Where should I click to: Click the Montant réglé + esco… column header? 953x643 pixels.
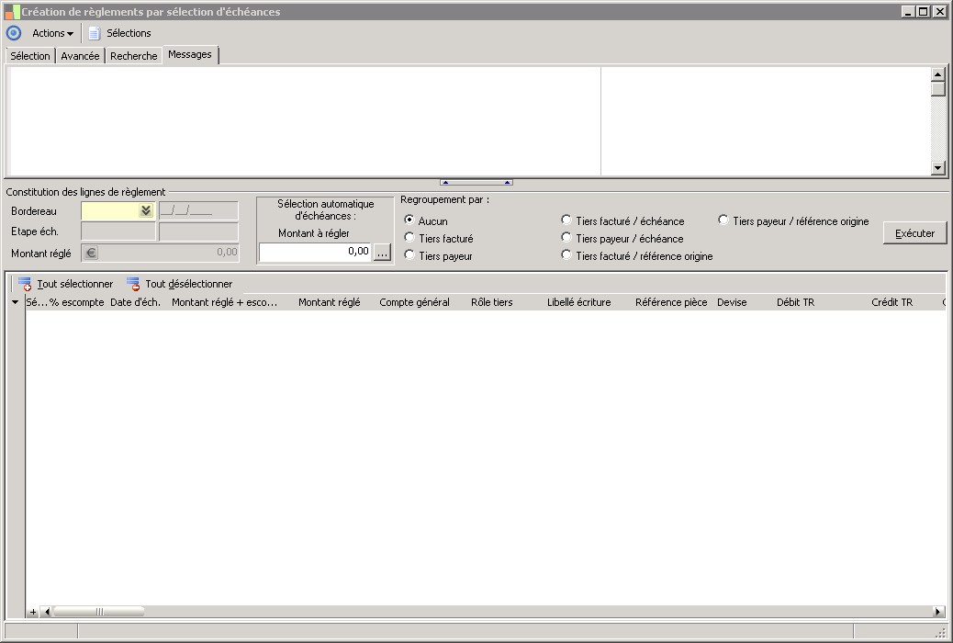point(224,301)
